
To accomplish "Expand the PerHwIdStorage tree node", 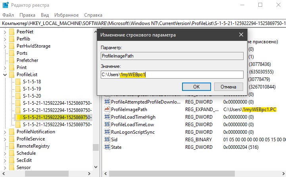I will click(x=5, y=46).
